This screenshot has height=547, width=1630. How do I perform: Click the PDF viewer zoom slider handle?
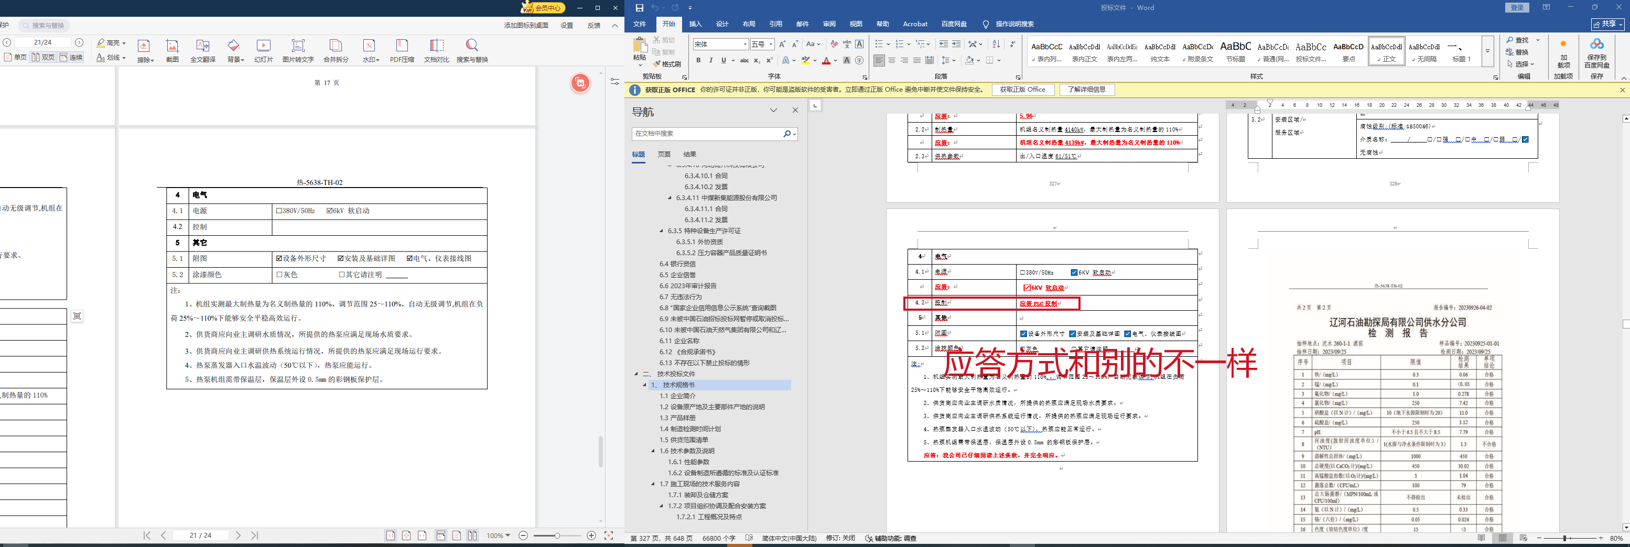557,535
